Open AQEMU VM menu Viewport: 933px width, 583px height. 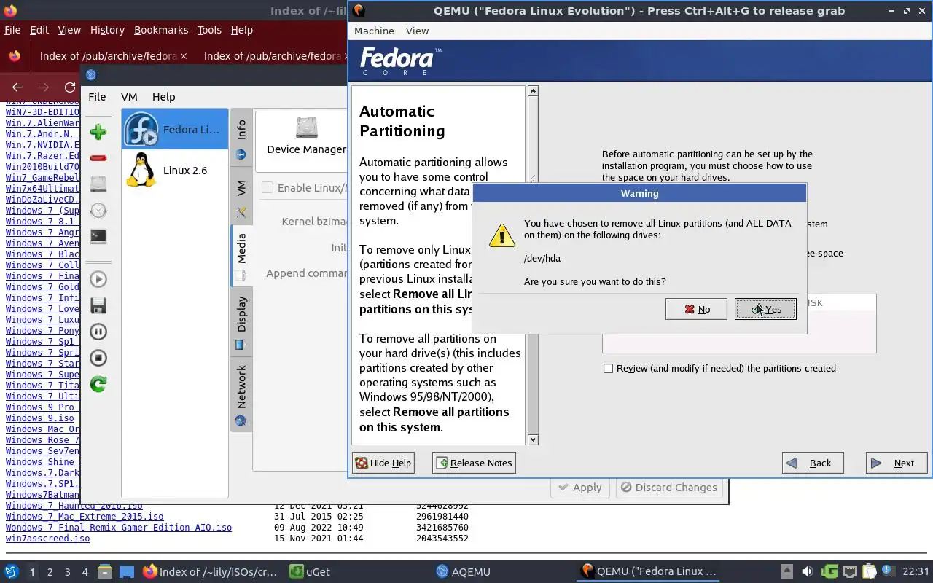[x=129, y=96]
